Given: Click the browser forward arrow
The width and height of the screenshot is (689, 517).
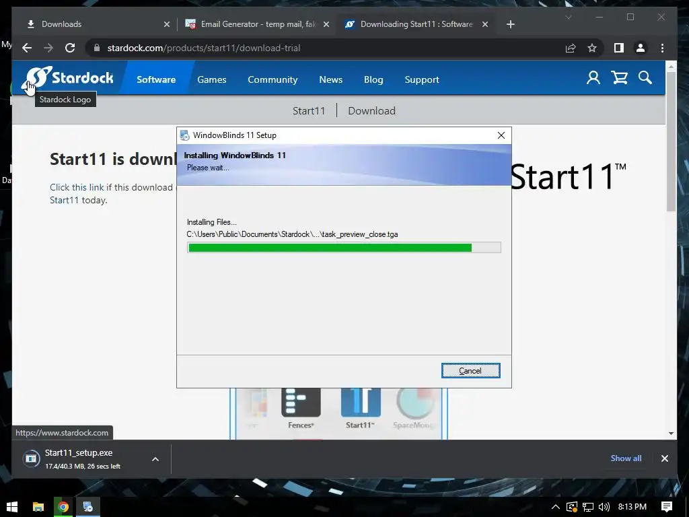Looking at the screenshot, I should coord(48,48).
